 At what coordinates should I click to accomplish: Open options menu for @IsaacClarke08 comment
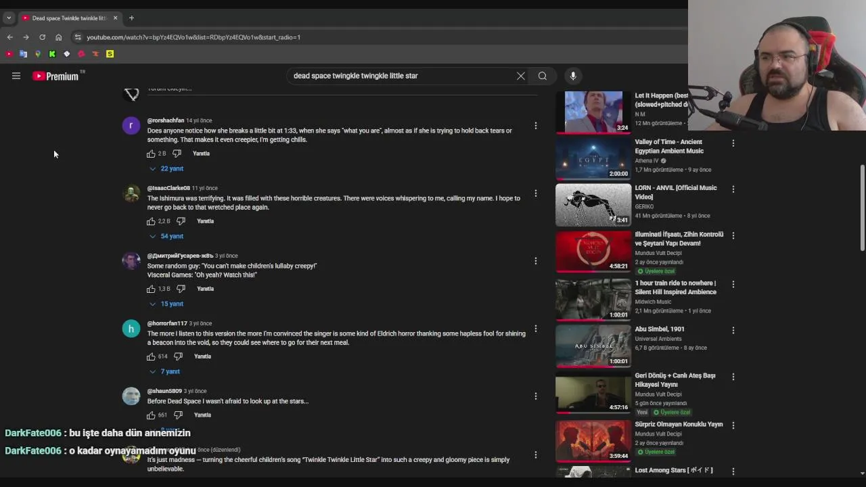[x=535, y=193]
